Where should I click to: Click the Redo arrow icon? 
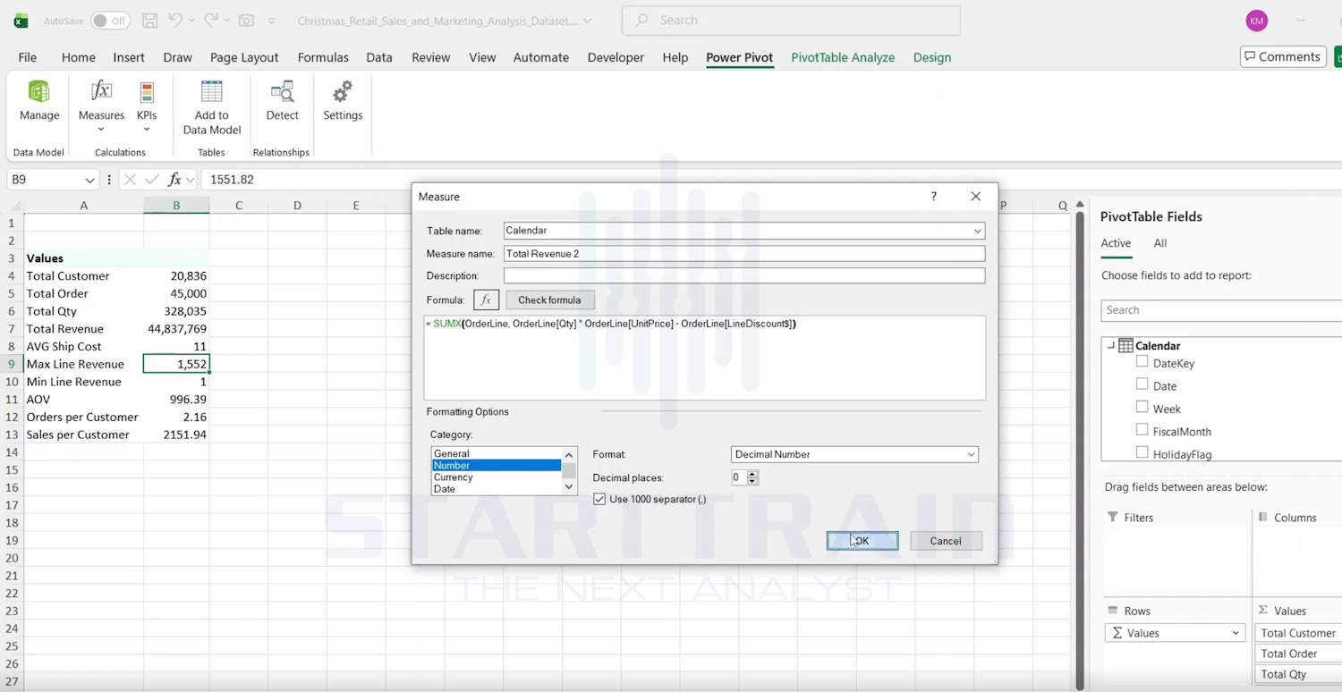click(211, 21)
